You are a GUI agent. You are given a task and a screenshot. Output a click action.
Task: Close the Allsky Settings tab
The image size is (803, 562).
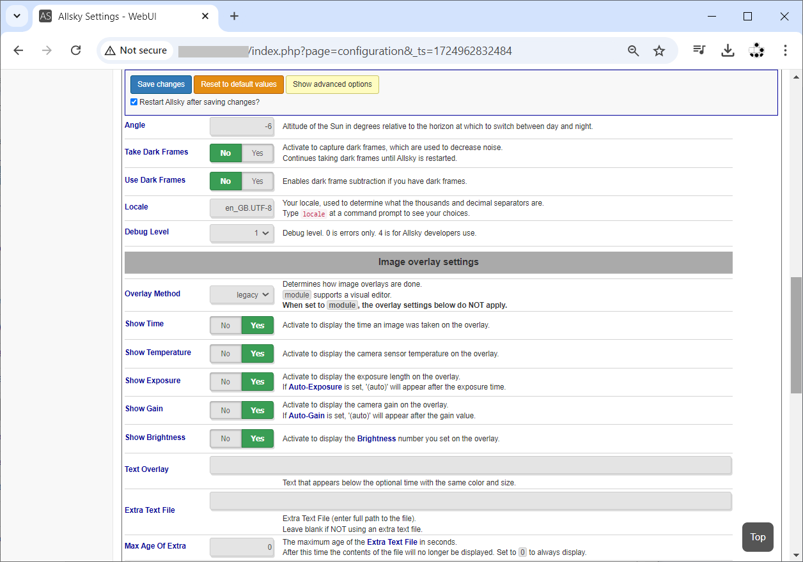tap(205, 17)
